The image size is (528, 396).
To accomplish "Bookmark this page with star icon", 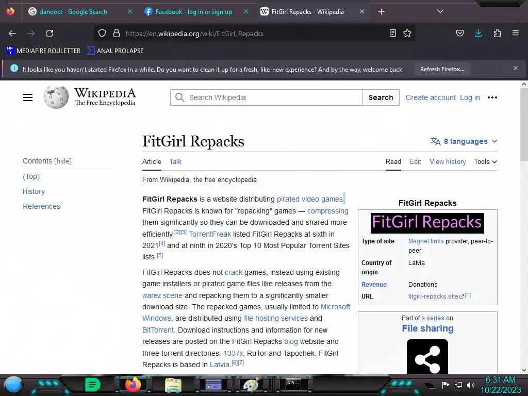I will pyautogui.click(x=407, y=33).
